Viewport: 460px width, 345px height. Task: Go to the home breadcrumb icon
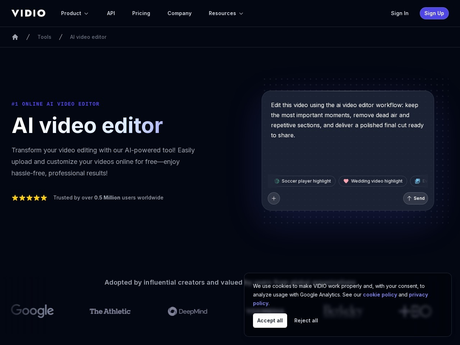(x=15, y=37)
